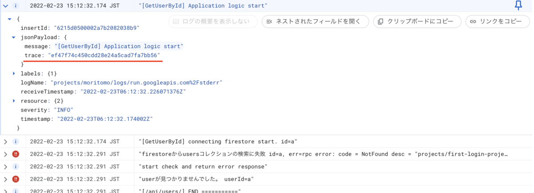Click the receiveTimestamp value
534x193 pixels.
tap(133, 92)
